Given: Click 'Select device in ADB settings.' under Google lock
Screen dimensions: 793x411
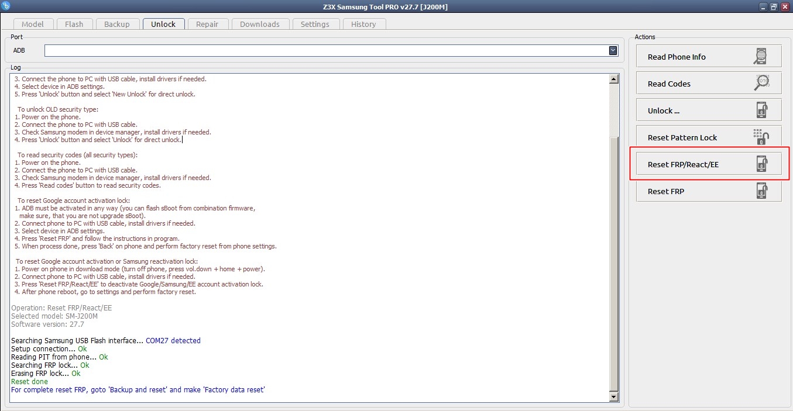Looking at the screenshot, I should [x=60, y=231].
